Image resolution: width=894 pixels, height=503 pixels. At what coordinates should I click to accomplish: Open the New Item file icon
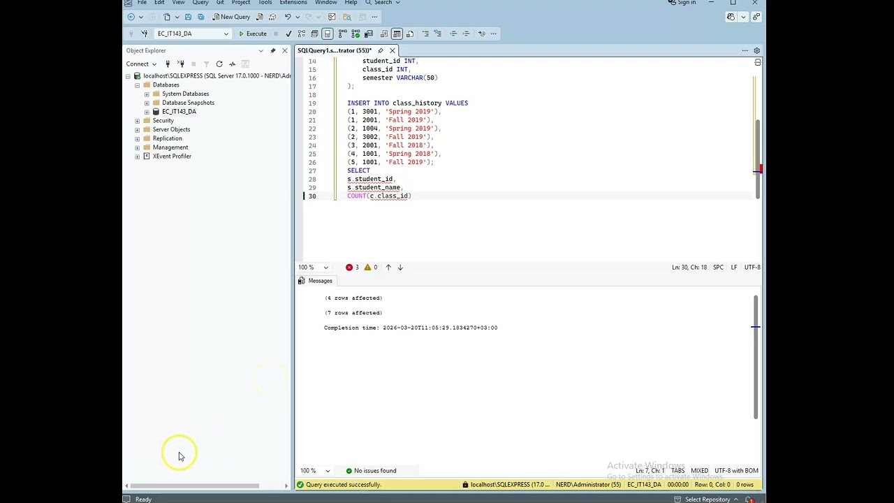click(166, 17)
